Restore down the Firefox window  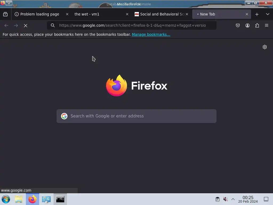(256, 3)
